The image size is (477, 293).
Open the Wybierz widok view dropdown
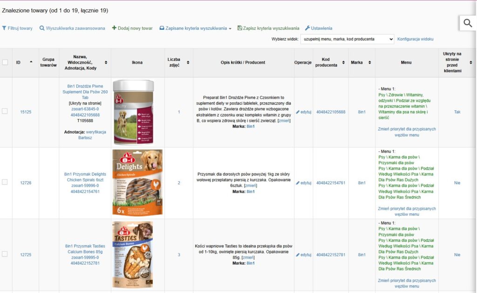[x=347, y=39]
